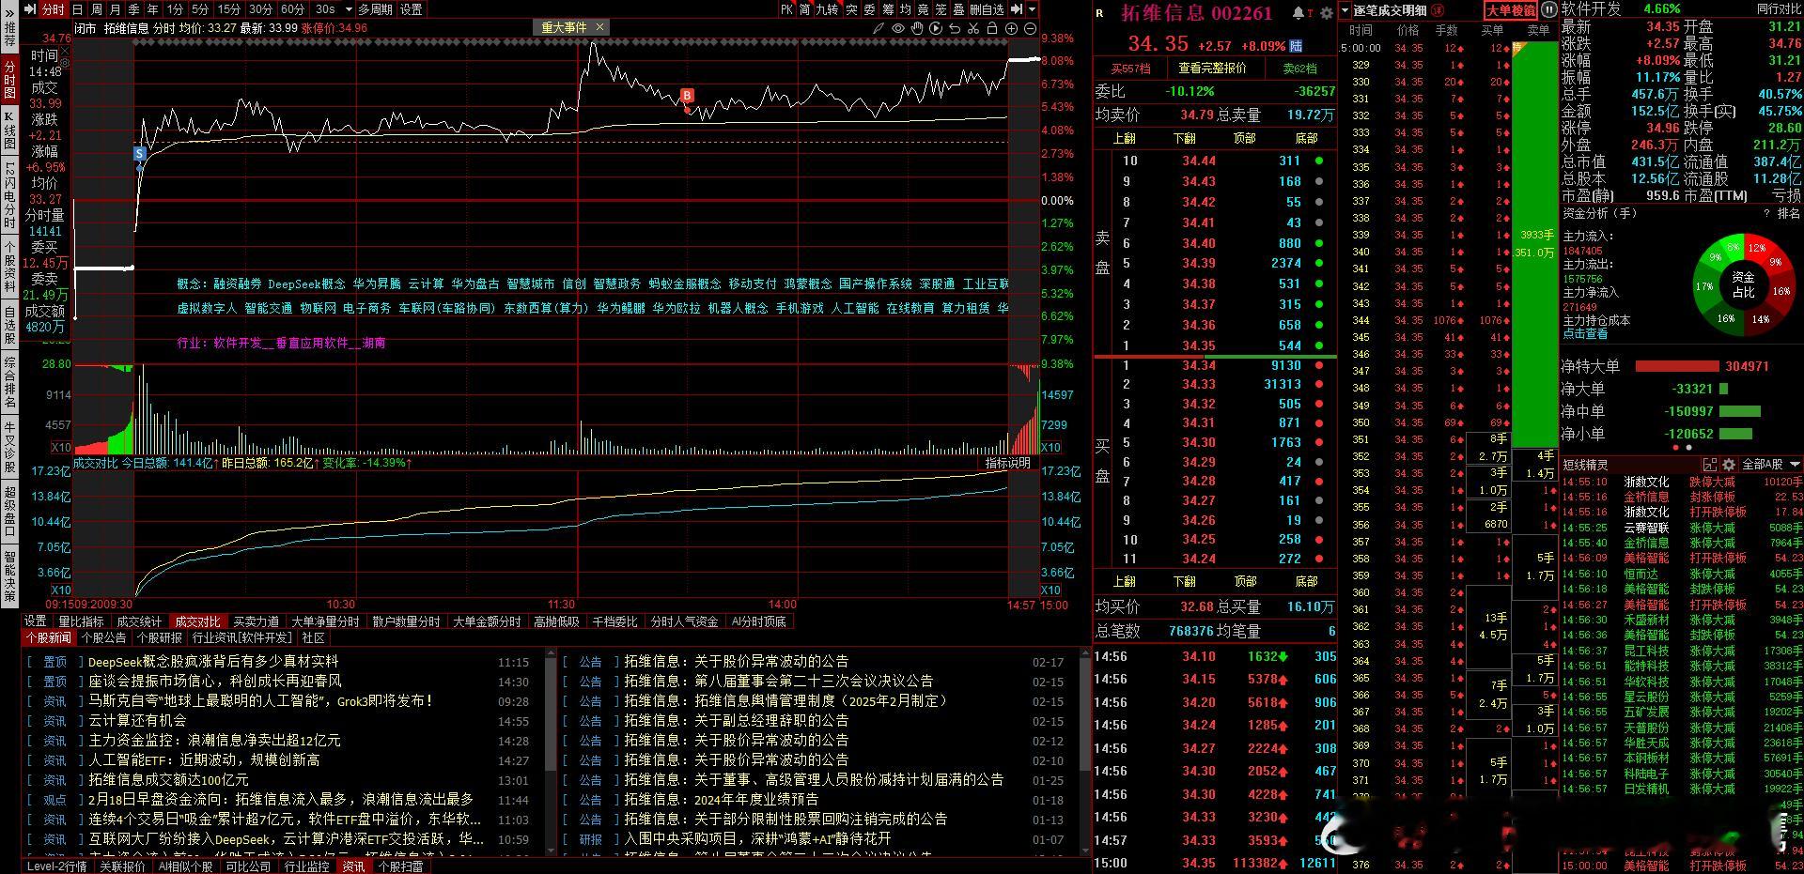The height and width of the screenshot is (874, 1804).
Task: Switch to 日 daily period tab
Action: 77,9
